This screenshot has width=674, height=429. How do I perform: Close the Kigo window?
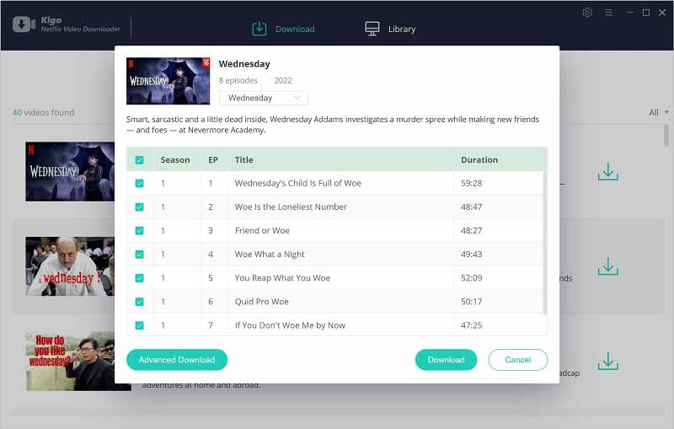[x=662, y=13]
